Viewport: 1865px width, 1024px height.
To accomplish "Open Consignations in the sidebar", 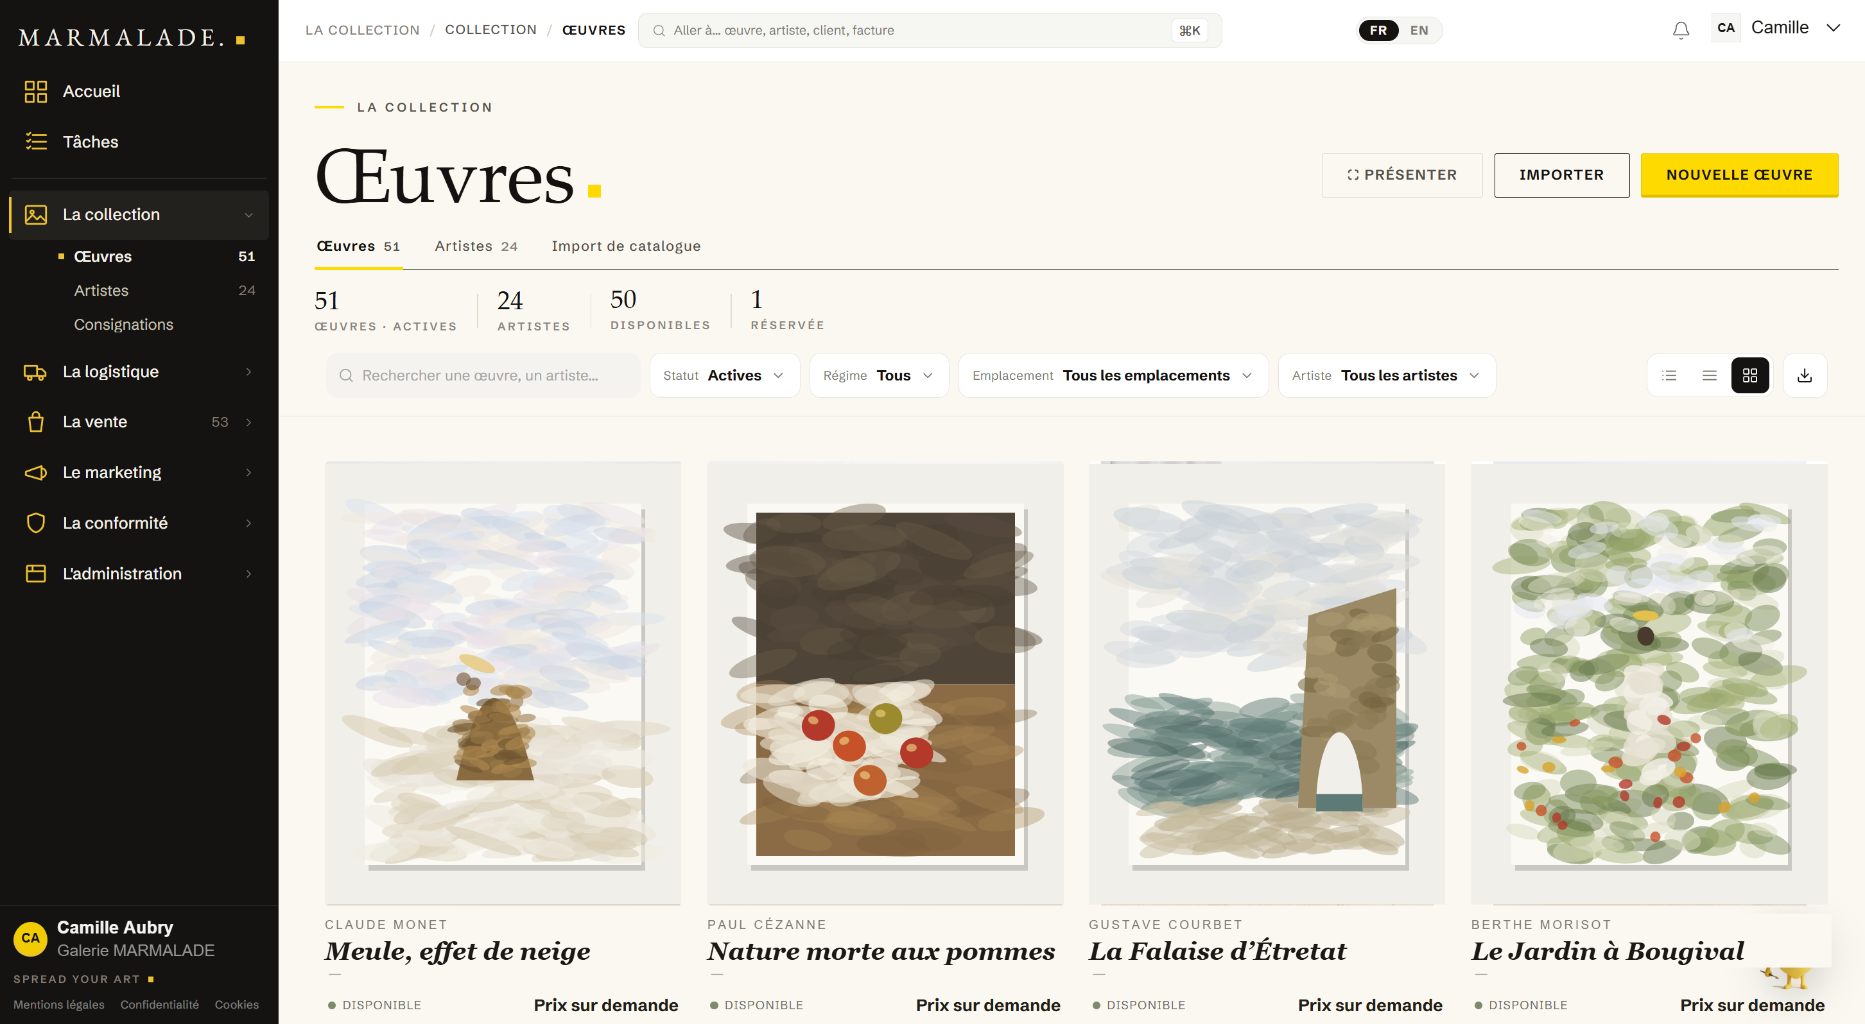I will (124, 324).
